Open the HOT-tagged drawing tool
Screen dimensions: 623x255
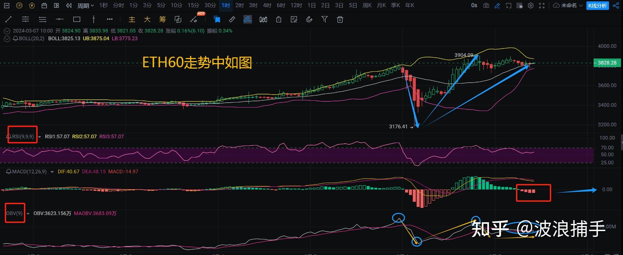coord(194,19)
